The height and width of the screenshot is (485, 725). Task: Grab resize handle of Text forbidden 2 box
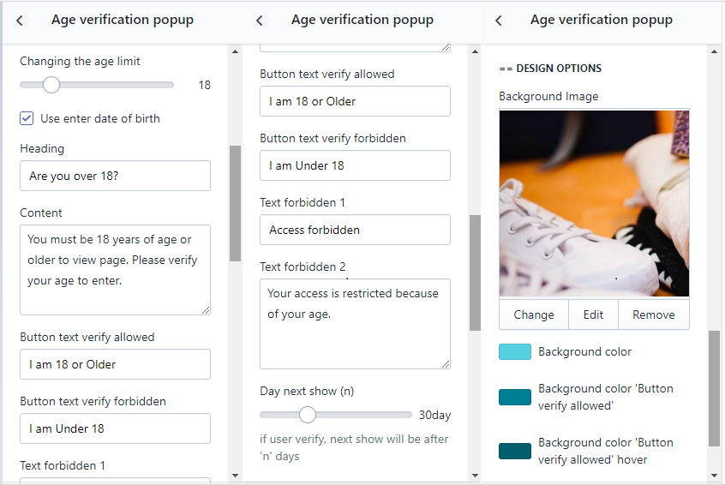[446, 363]
